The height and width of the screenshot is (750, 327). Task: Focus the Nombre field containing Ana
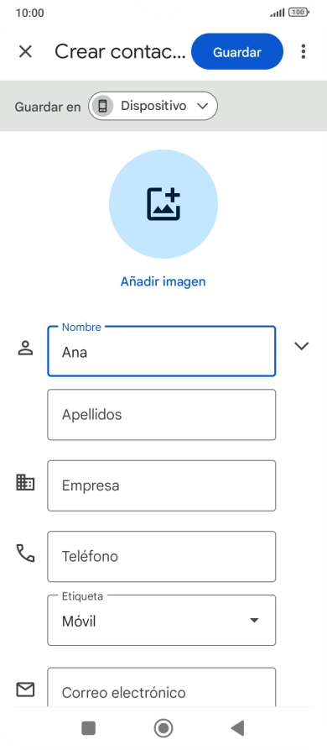[x=161, y=351]
